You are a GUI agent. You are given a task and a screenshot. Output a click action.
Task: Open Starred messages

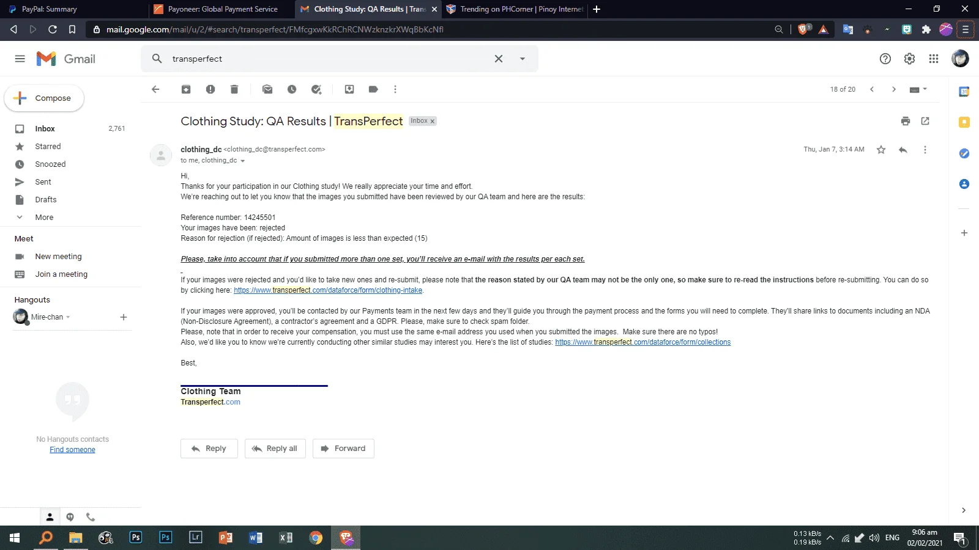[48, 147]
